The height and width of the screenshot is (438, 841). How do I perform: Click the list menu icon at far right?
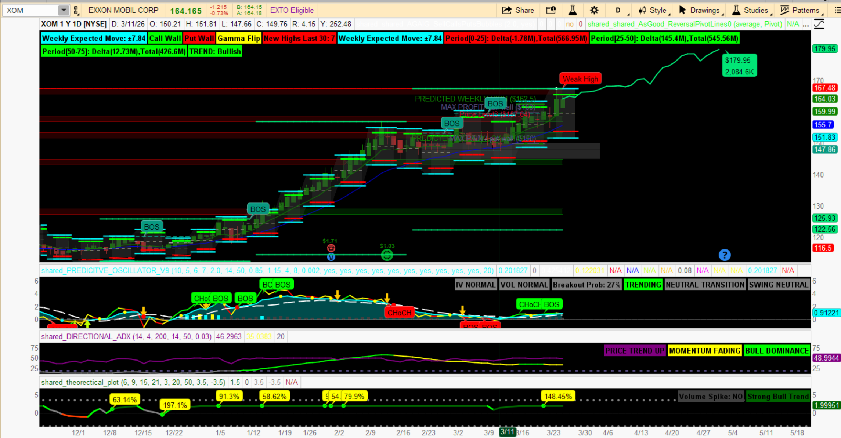[x=837, y=10]
